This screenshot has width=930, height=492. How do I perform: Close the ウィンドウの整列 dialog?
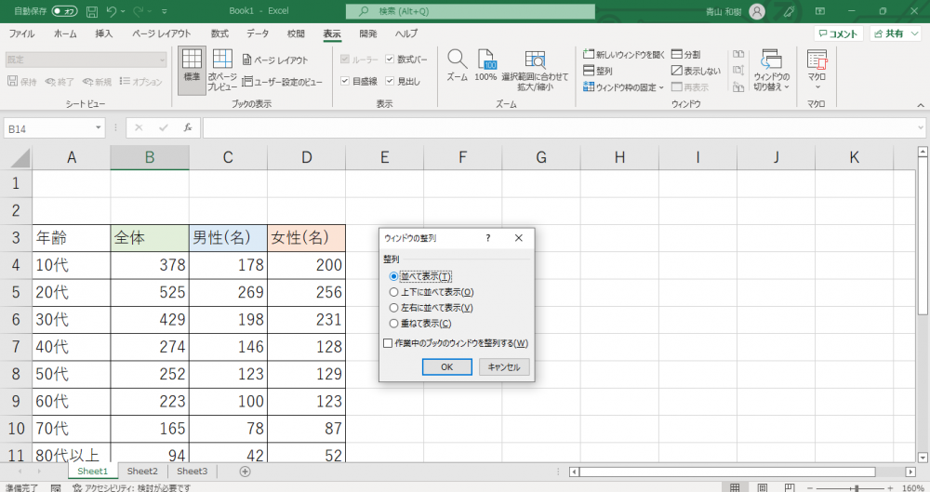pyautogui.click(x=518, y=238)
